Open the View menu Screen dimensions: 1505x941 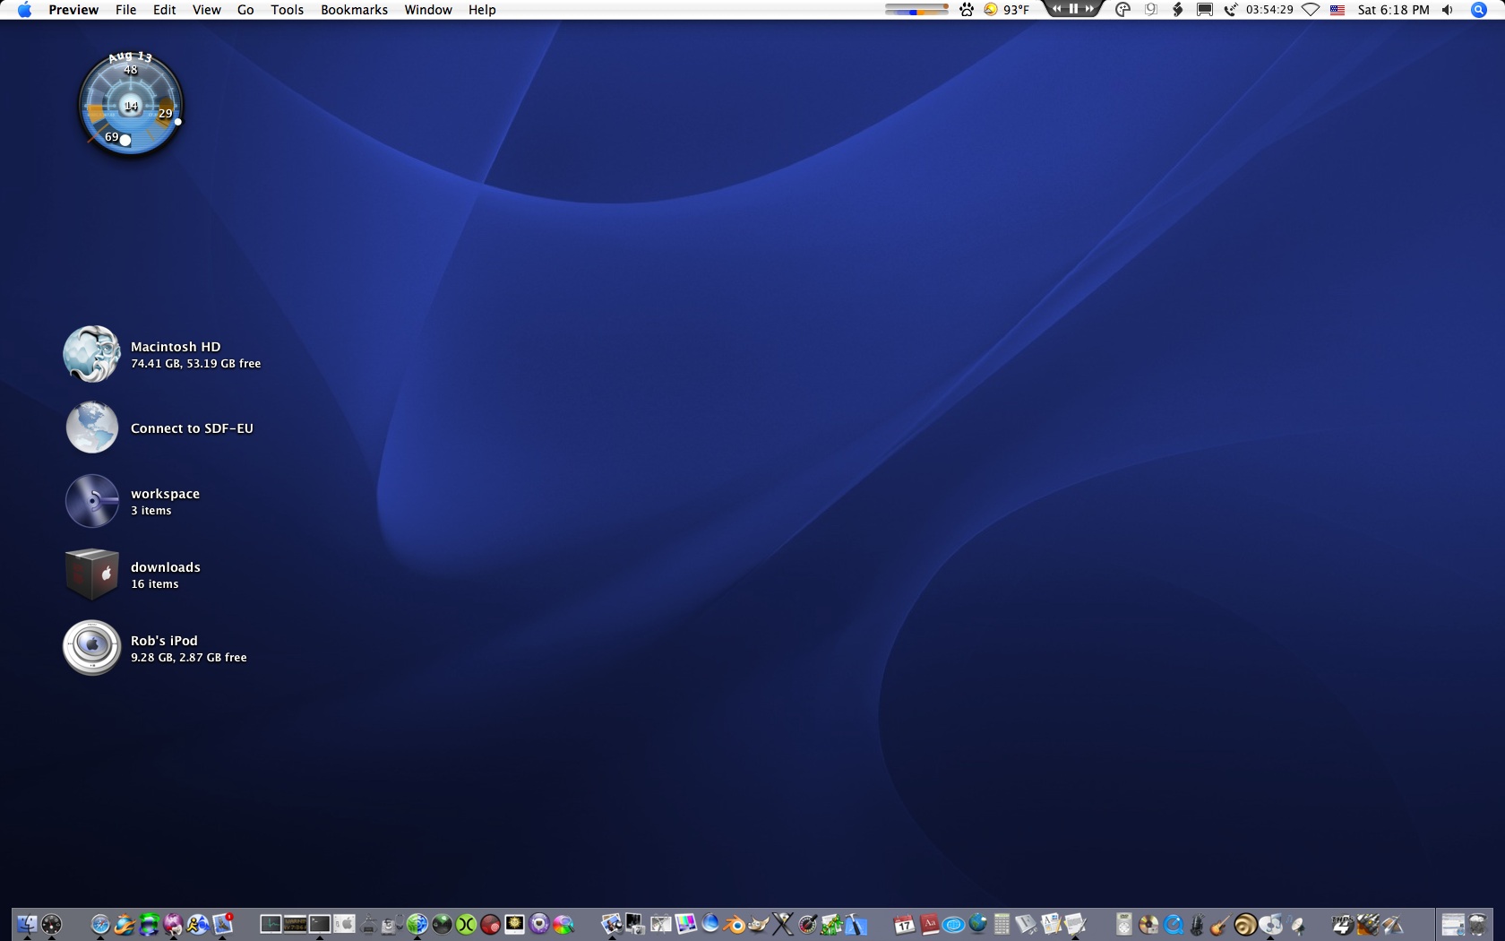[x=207, y=10]
